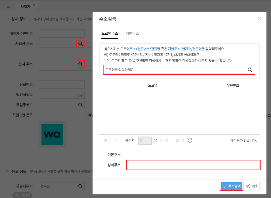The image size is (271, 198).
Task: Switch to the 지번주소 tab
Action: [132, 34]
